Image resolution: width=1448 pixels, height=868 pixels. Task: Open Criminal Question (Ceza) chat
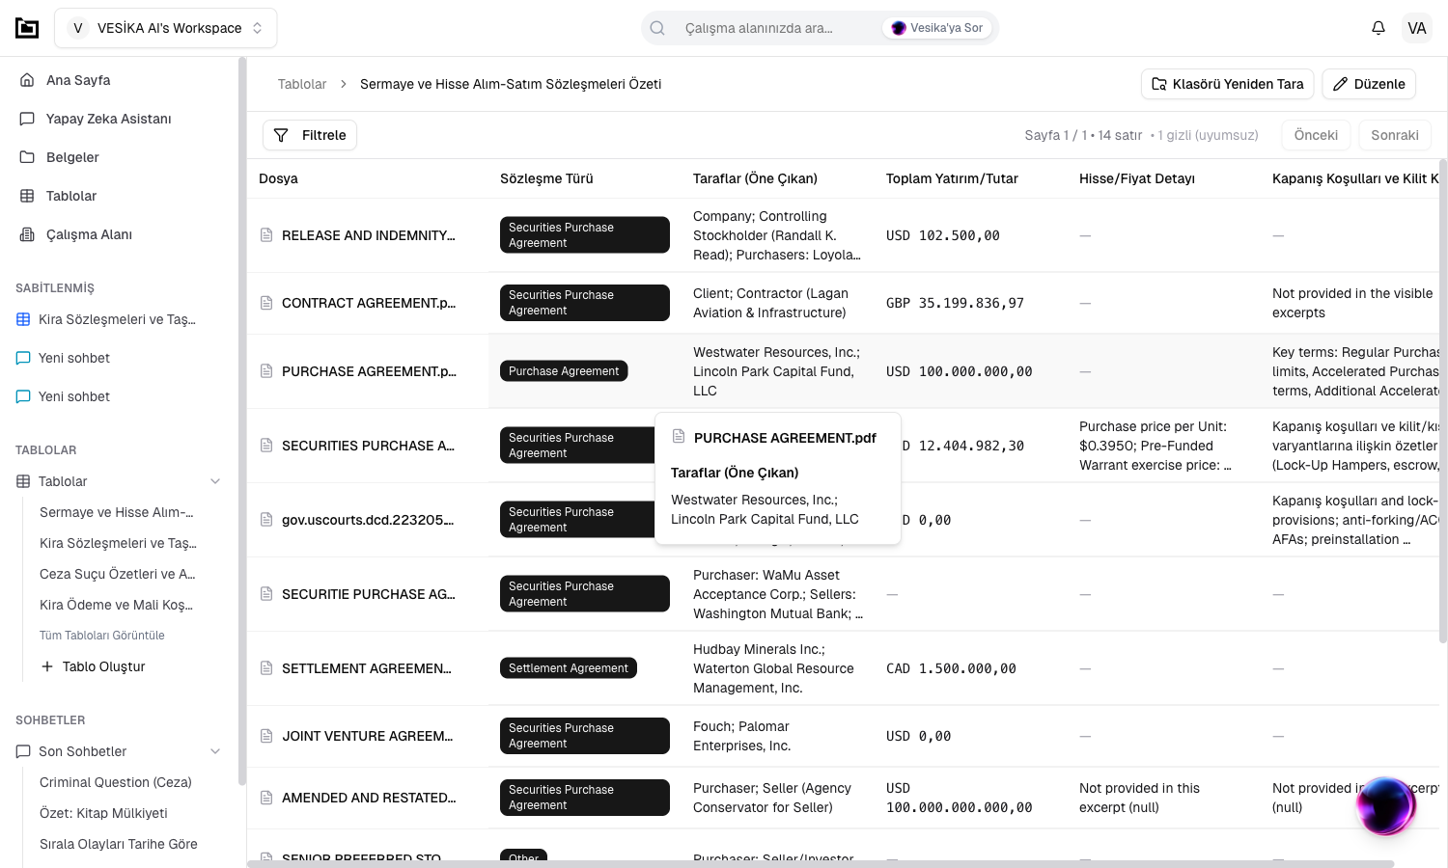pos(115,782)
